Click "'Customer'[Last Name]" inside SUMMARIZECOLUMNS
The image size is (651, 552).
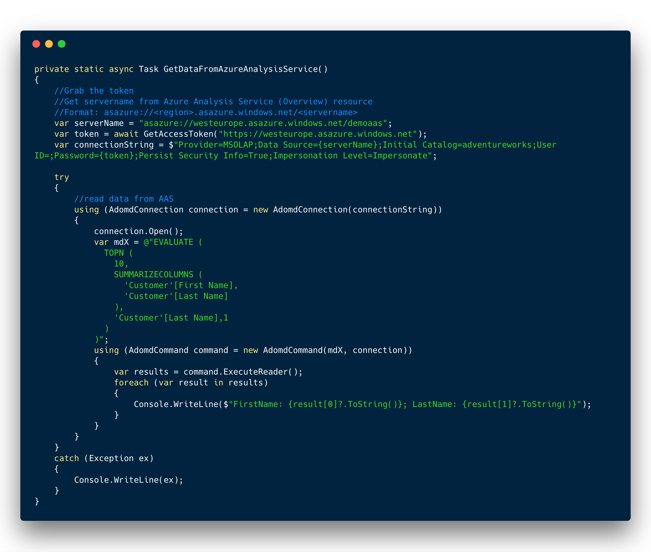click(176, 296)
